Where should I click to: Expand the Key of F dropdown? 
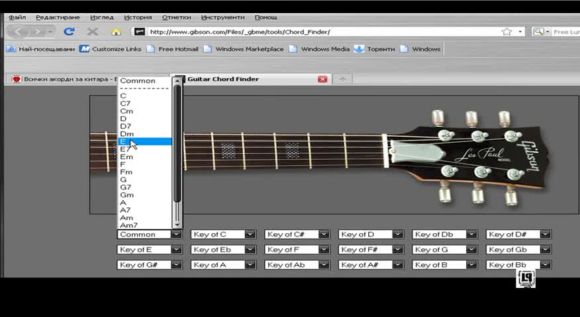click(x=324, y=250)
